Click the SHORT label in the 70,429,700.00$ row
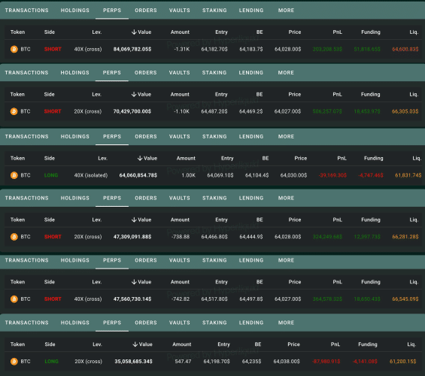 click(x=53, y=111)
